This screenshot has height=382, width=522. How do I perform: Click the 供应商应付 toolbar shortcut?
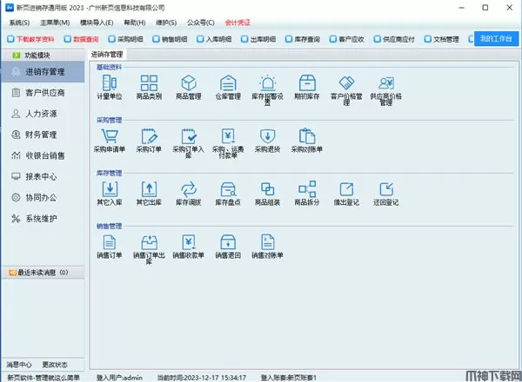[394, 39]
